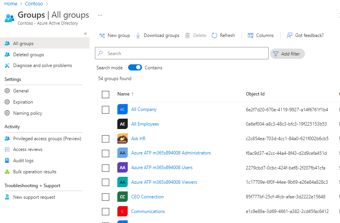Click the Download groups icon
This screenshot has height=223, width=340.
tap(138, 35)
